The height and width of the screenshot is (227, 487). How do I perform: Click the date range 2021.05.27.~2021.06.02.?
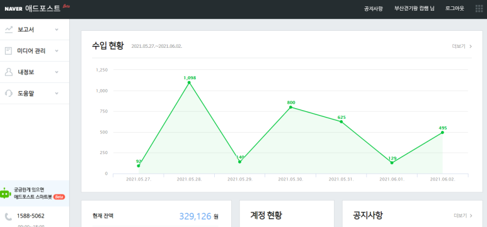156,47
